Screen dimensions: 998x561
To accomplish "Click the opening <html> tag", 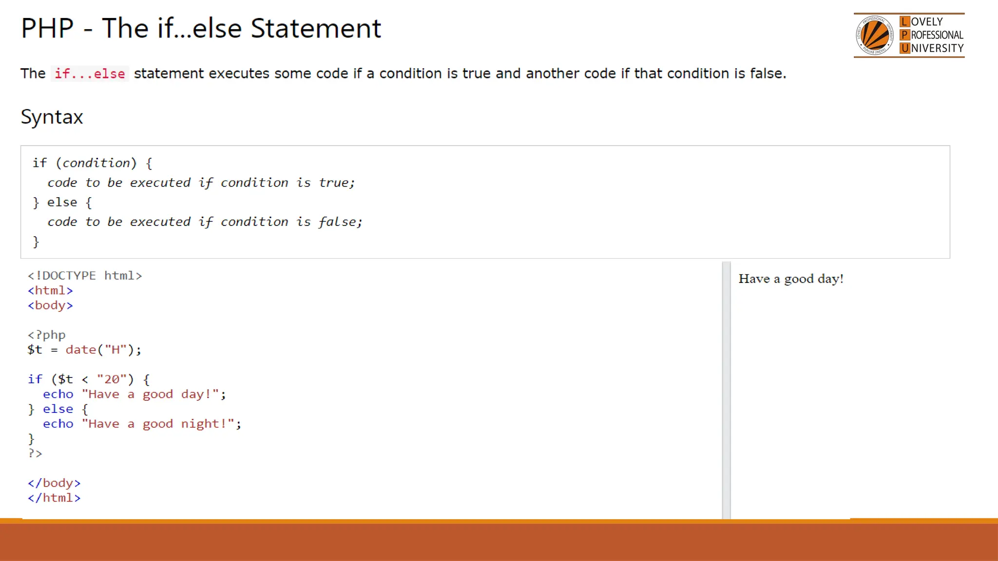I will pos(50,291).
